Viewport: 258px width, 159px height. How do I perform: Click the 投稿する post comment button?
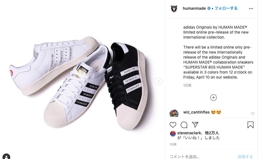coord(245,157)
